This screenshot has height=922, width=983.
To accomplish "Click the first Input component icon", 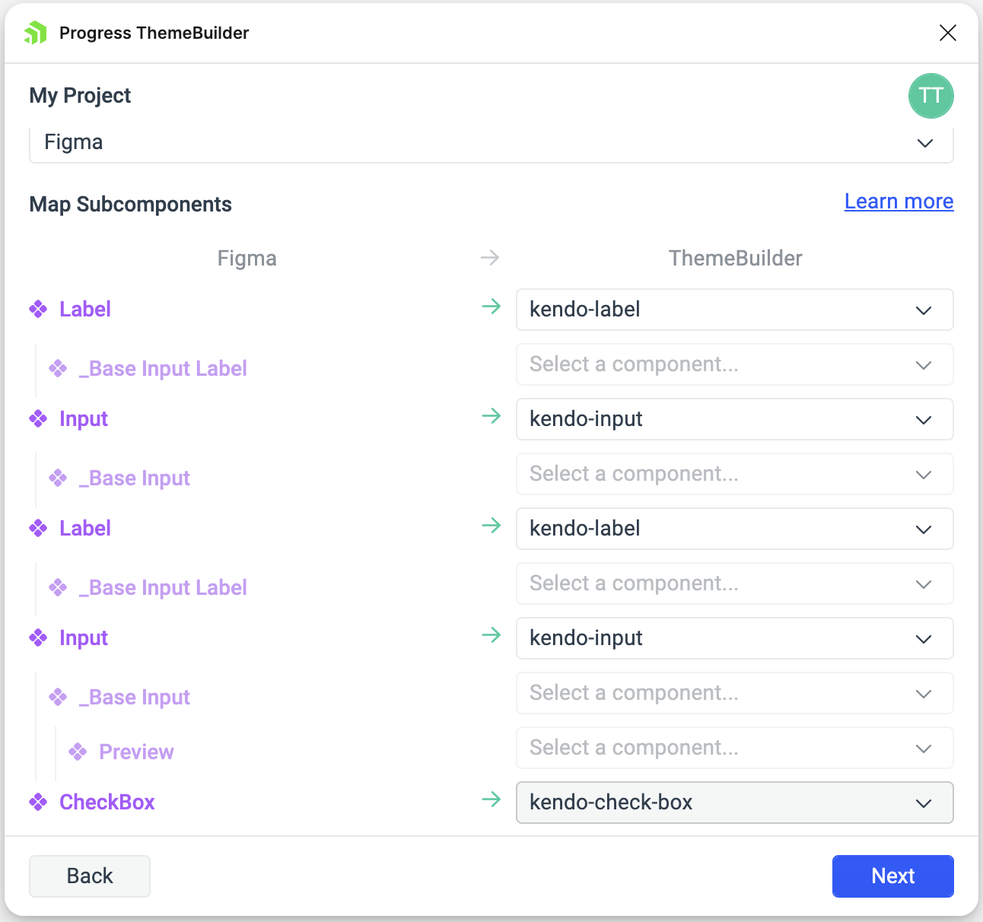I will tap(38, 418).
